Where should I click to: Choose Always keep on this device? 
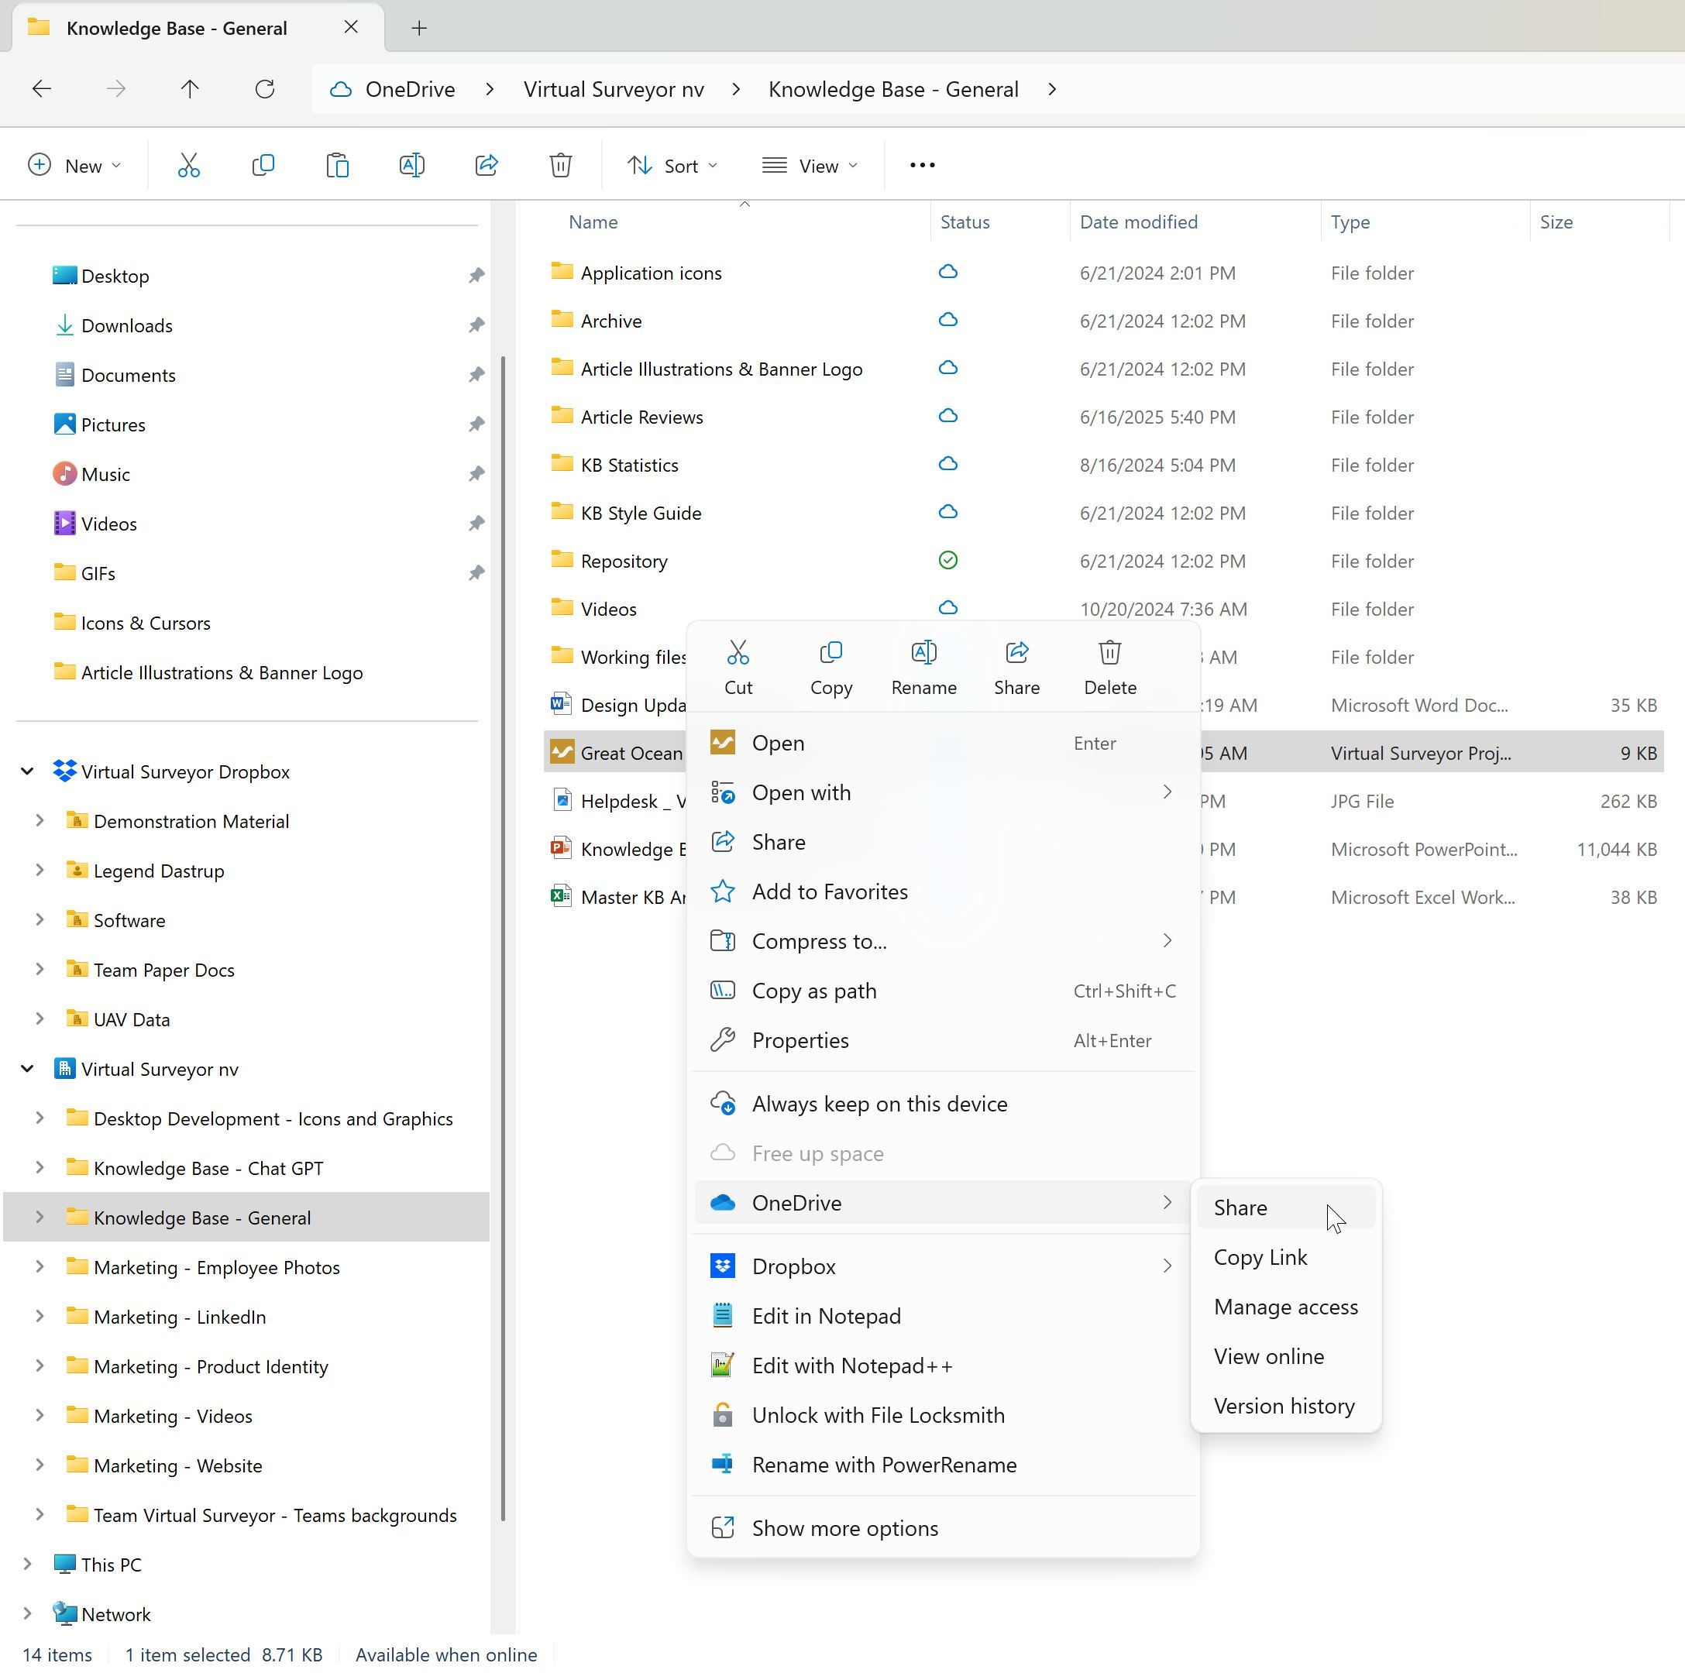[879, 1104]
